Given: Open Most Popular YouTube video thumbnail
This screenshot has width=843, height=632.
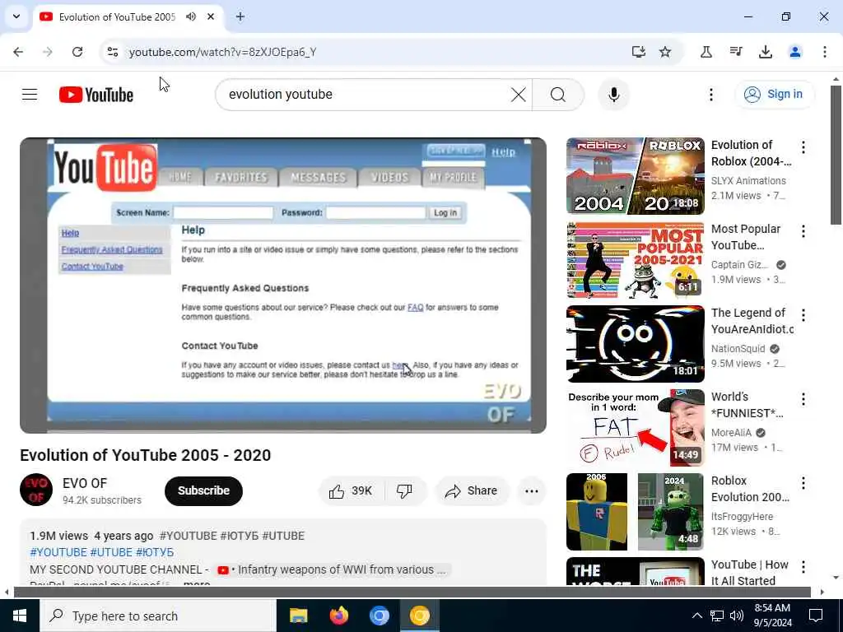Looking at the screenshot, I should tap(635, 259).
